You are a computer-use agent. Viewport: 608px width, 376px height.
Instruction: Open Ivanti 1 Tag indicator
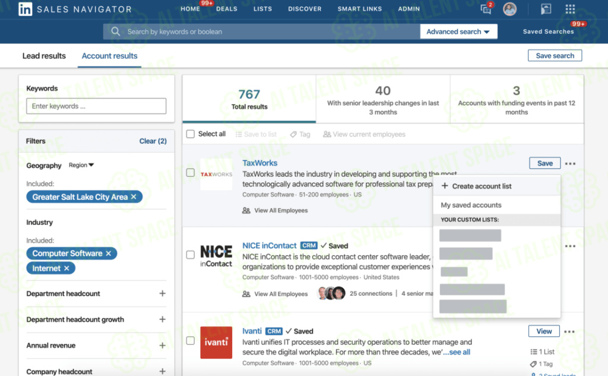click(x=541, y=364)
